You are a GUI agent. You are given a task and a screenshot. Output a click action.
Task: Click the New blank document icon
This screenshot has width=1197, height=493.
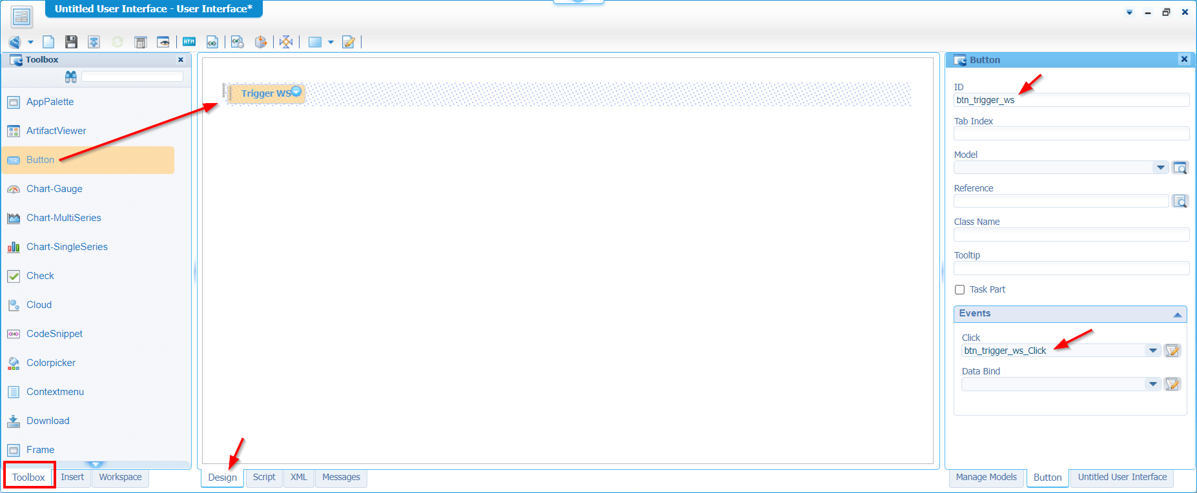pos(48,42)
